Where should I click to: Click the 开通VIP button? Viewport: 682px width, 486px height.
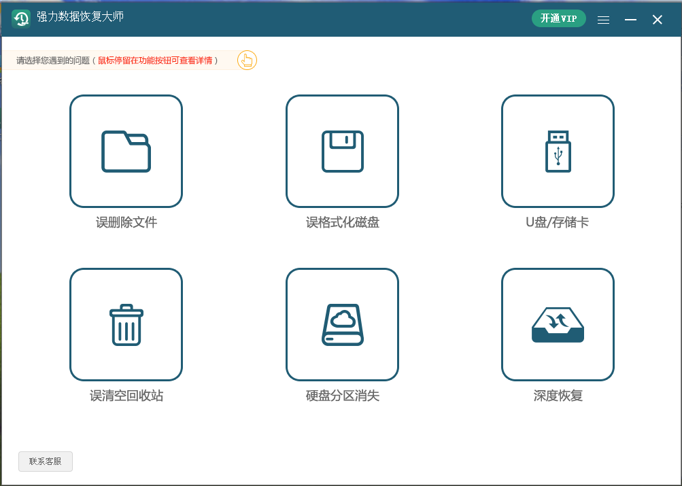(x=558, y=19)
